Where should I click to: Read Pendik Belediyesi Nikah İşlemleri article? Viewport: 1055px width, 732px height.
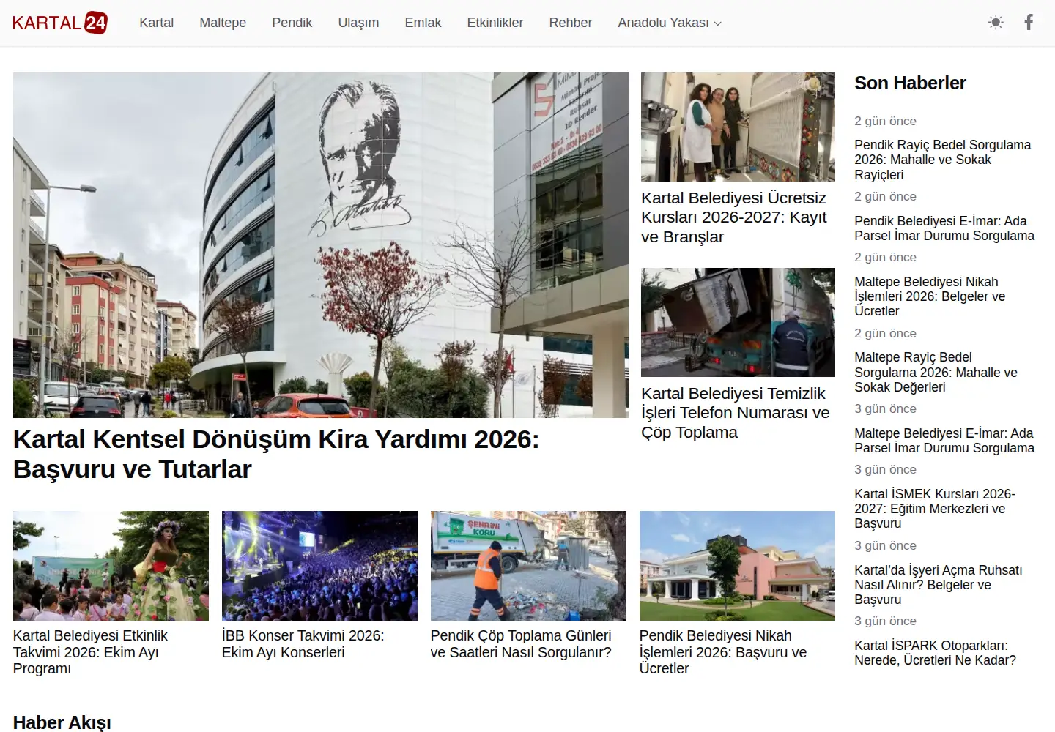[723, 652]
